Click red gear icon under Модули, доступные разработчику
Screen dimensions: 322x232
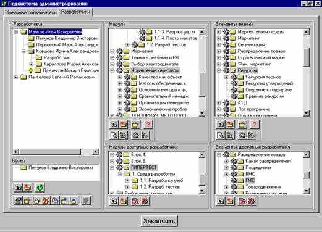145,201
